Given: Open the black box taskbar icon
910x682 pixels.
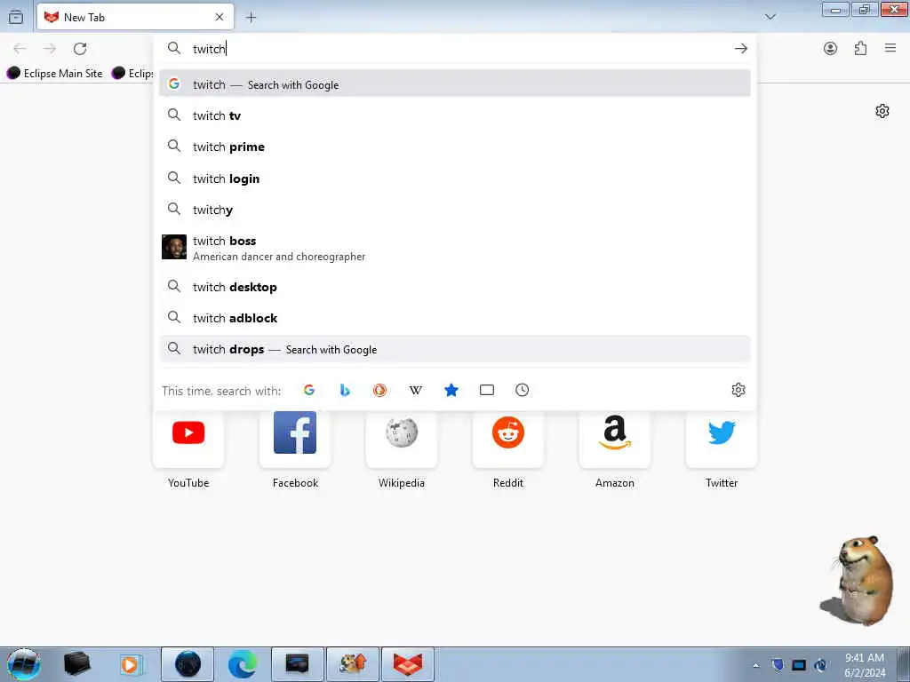Looking at the screenshot, I should (76, 664).
